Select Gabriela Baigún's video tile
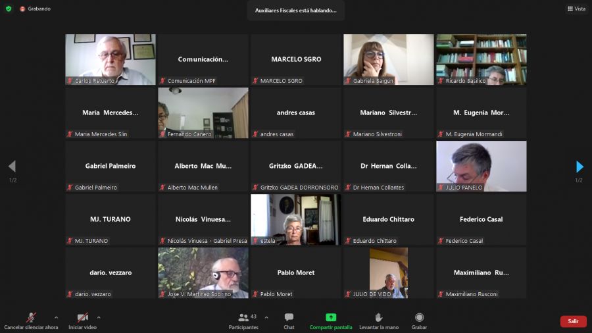 [x=389, y=60]
